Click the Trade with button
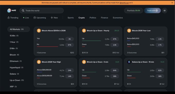Viewport: 175px width, 94px height. pyautogui.click(x=152, y=11)
